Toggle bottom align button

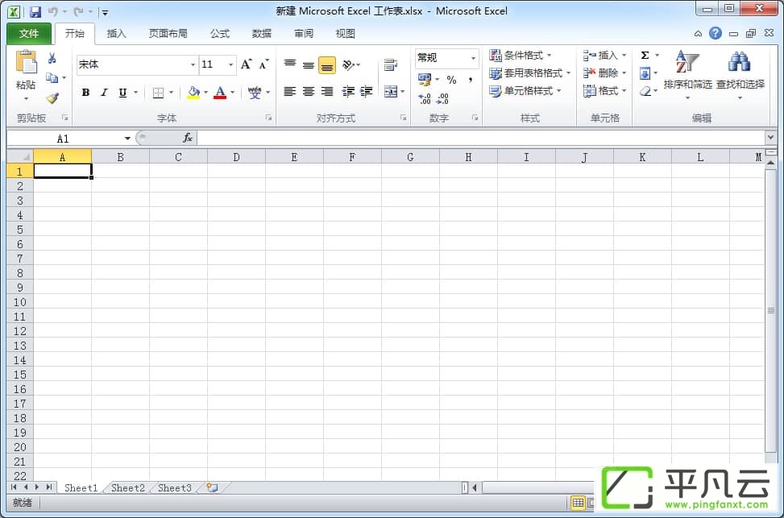[327, 65]
